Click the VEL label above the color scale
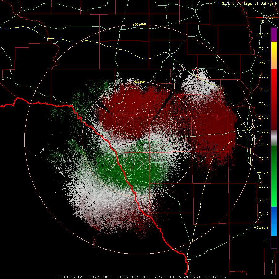 272,19
